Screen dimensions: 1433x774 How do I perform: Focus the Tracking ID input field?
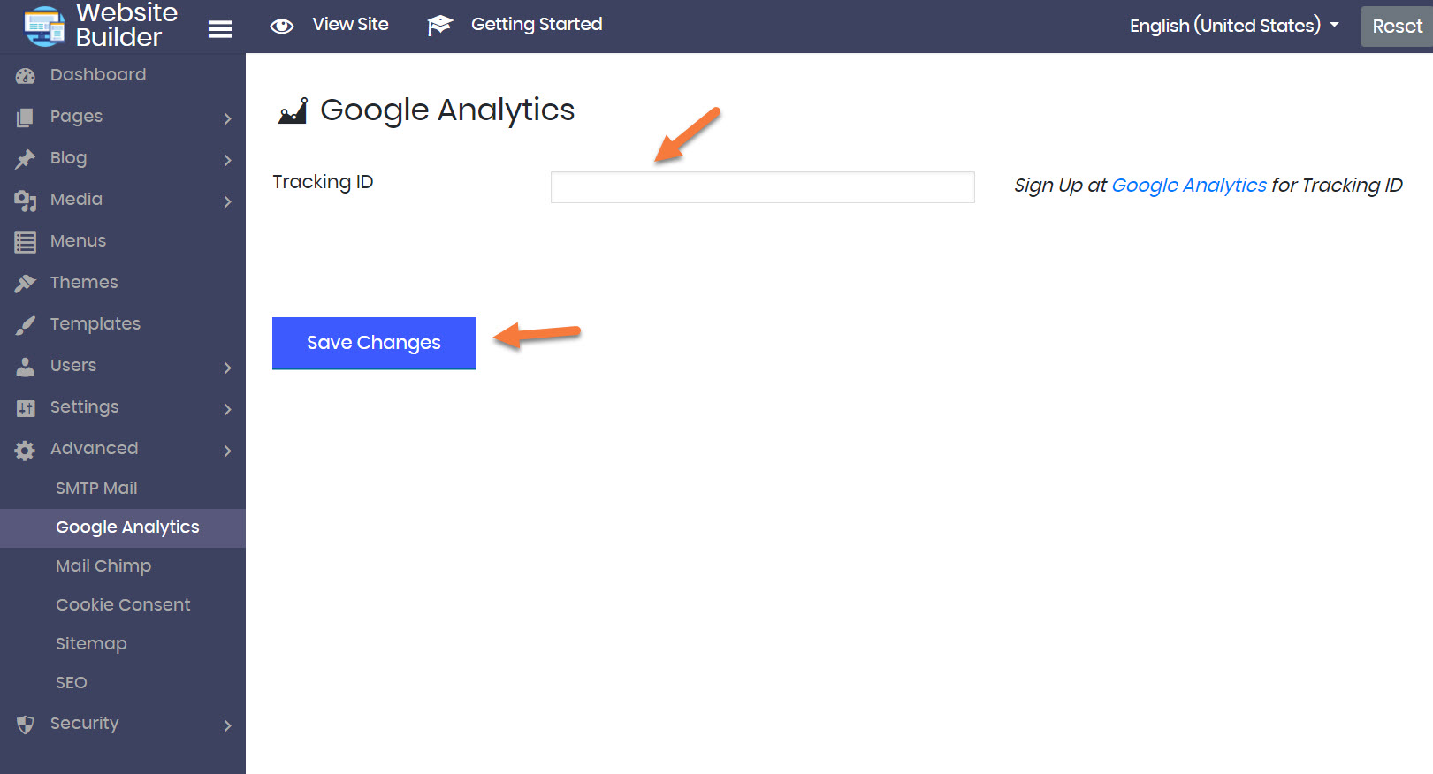pyautogui.click(x=762, y=187)
